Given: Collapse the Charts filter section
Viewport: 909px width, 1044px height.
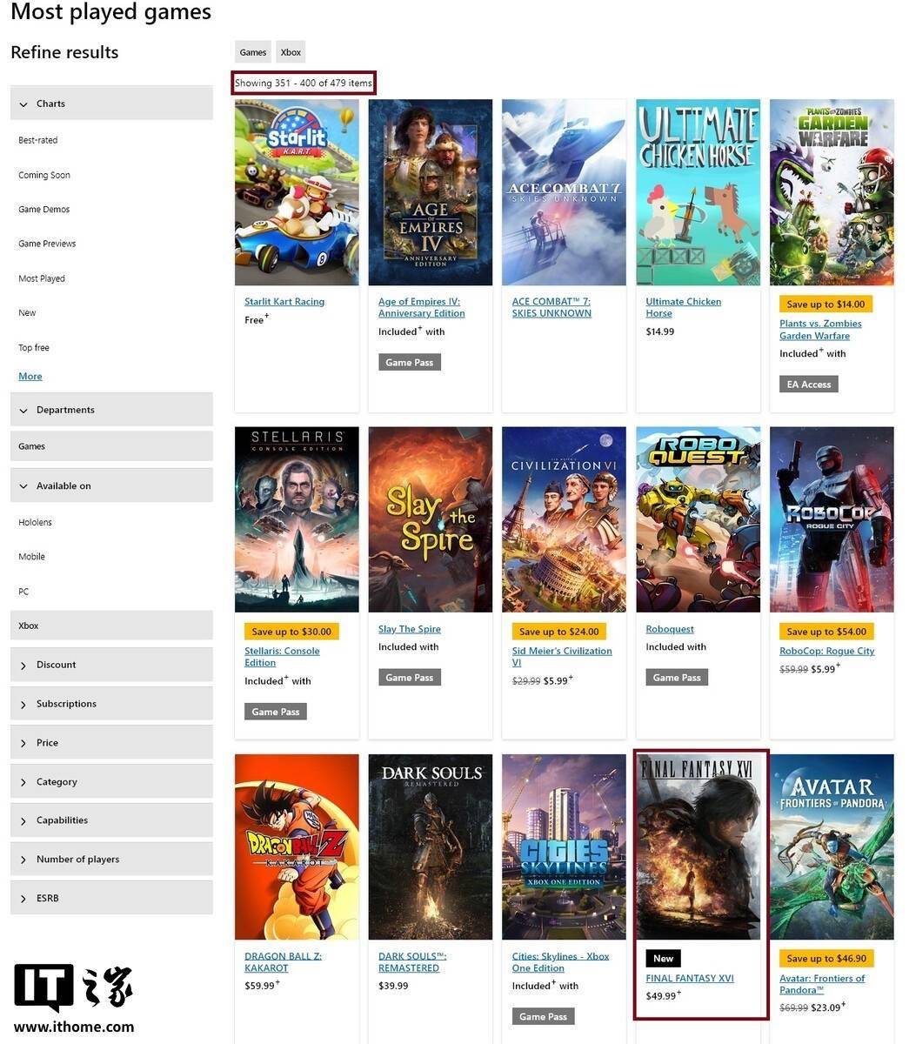Looking at the screenshot, I should (x=111, y=104).
